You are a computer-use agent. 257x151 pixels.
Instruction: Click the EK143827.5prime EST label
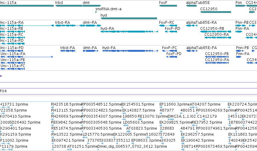click(139, 110)
